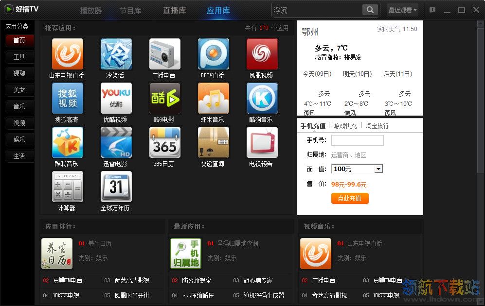
Task: Open 奇艺高清影视 in 视频音乐 list
Action: tap(329, 295)
